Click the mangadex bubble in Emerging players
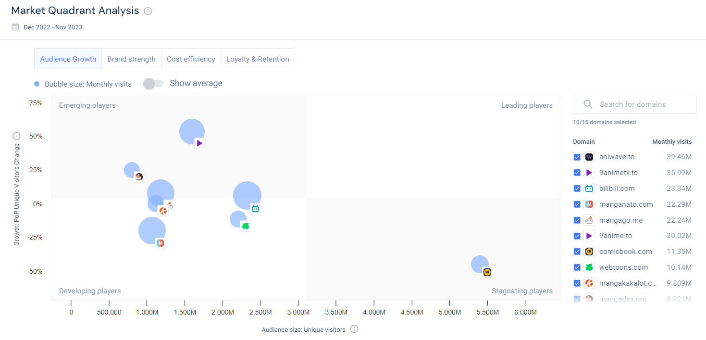This screenshot has width=706, height=340. [132, 170]
